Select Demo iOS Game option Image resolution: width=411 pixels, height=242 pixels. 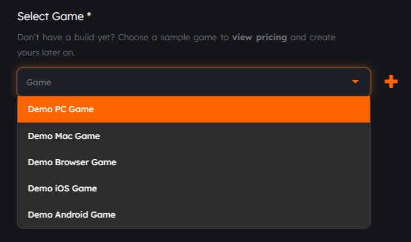[x=194, y=188]
